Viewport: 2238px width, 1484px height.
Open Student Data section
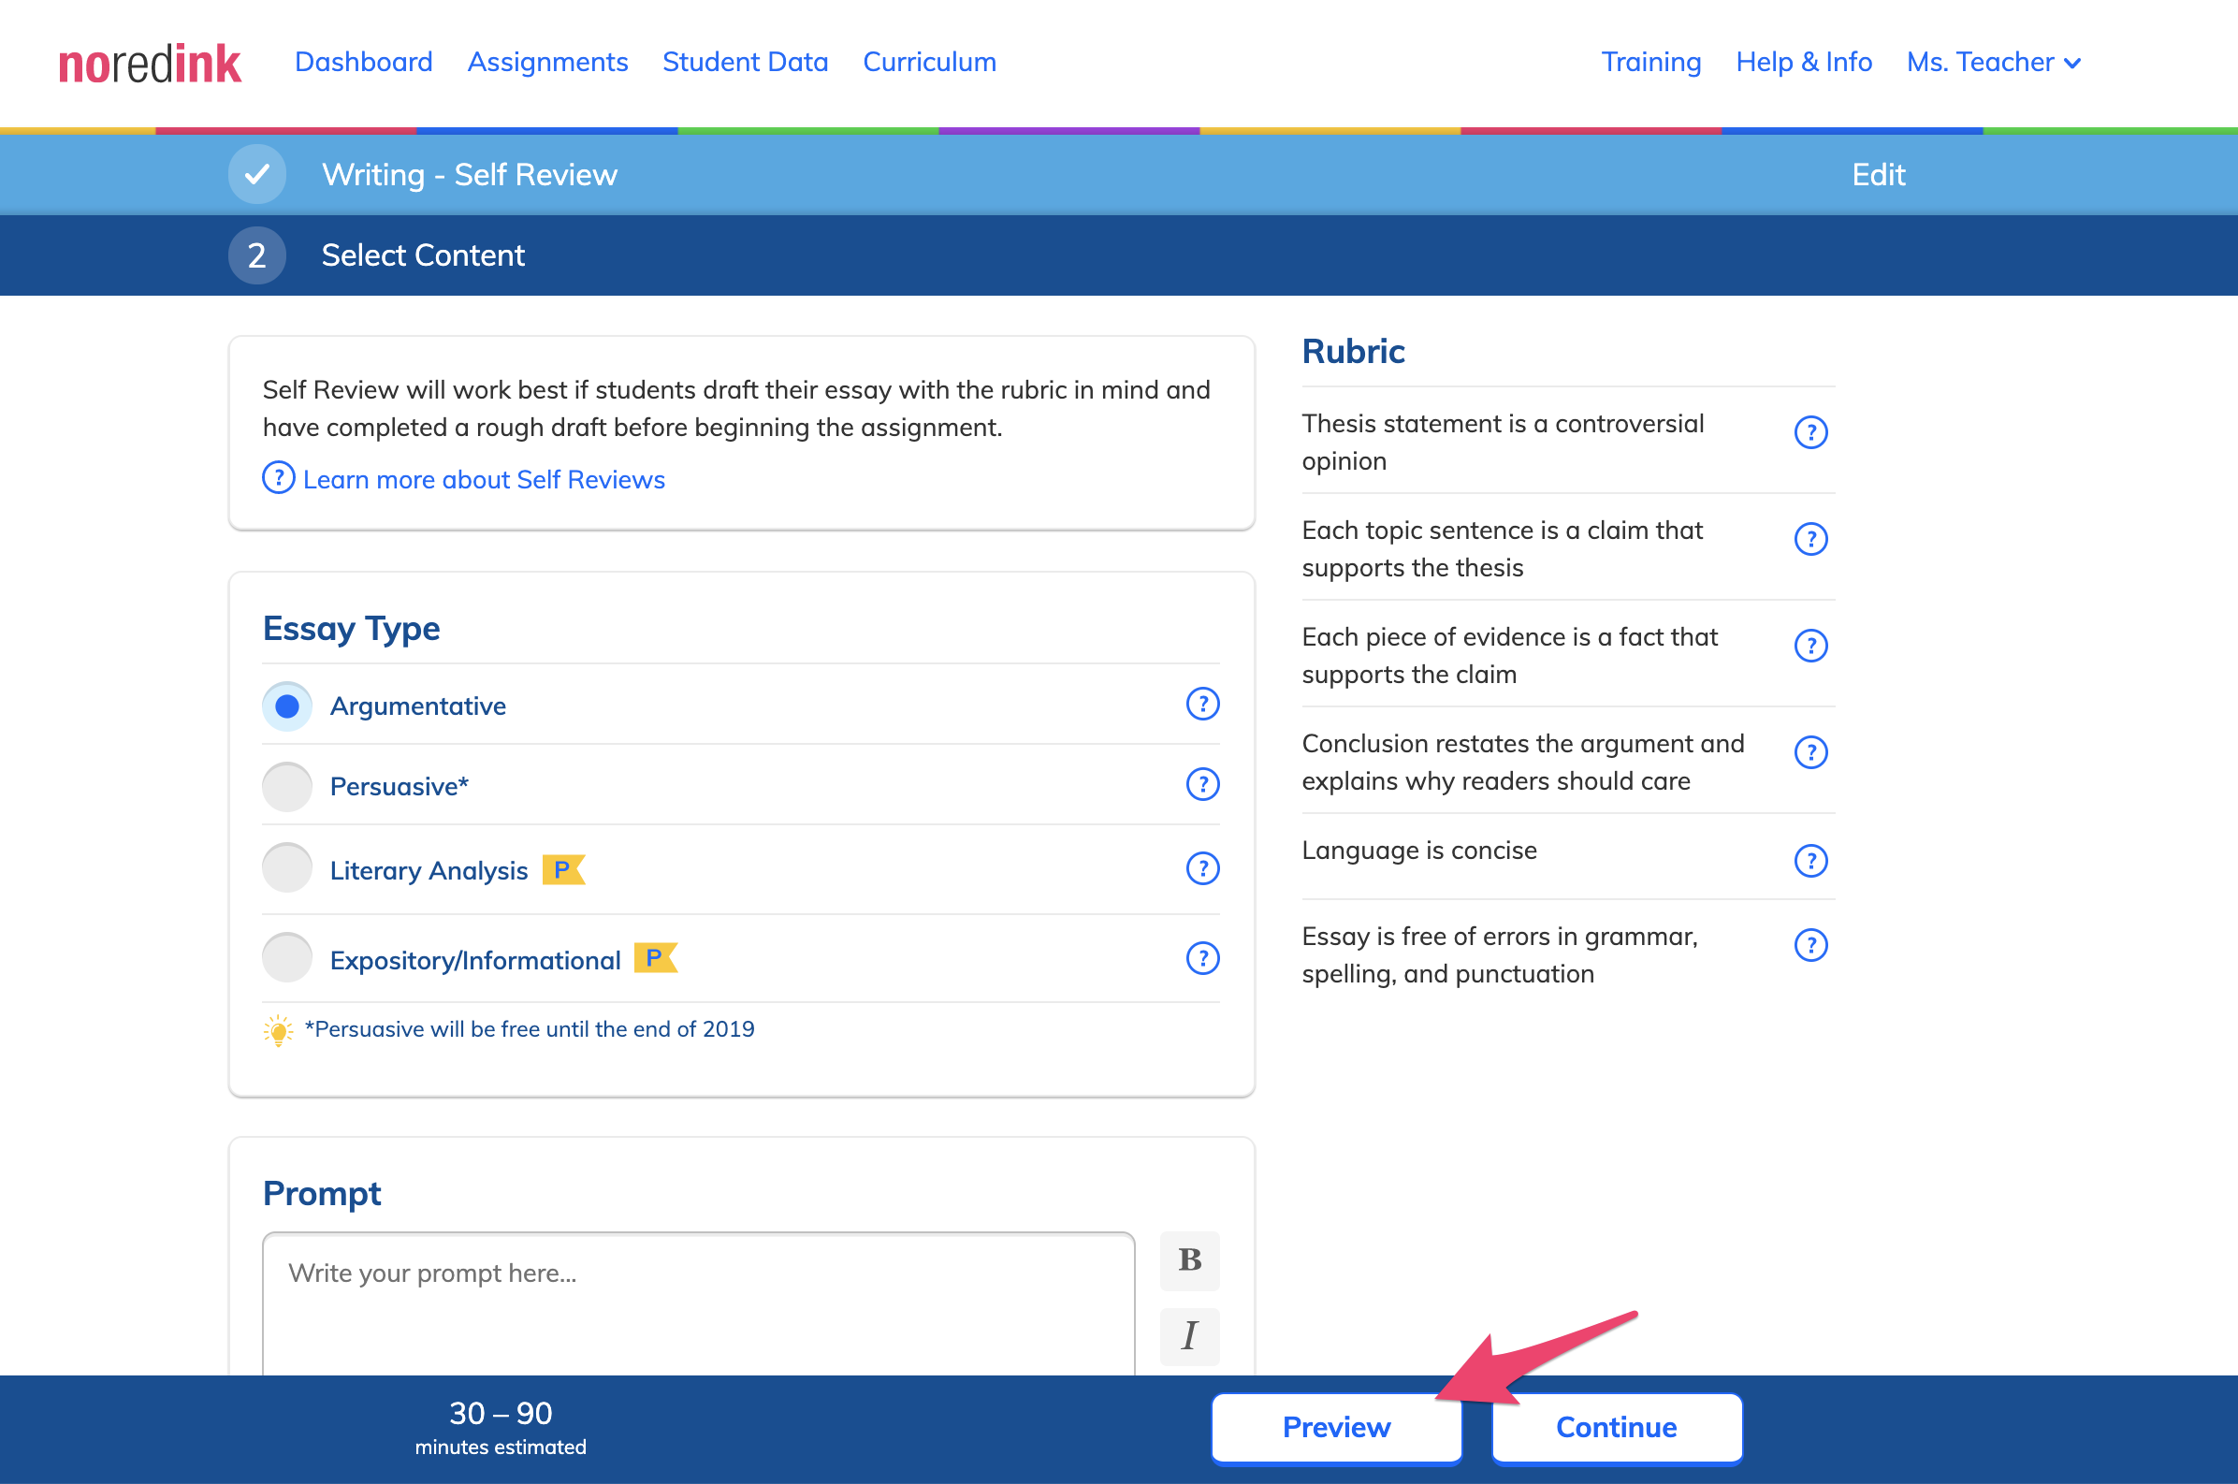tap(745, 63)
